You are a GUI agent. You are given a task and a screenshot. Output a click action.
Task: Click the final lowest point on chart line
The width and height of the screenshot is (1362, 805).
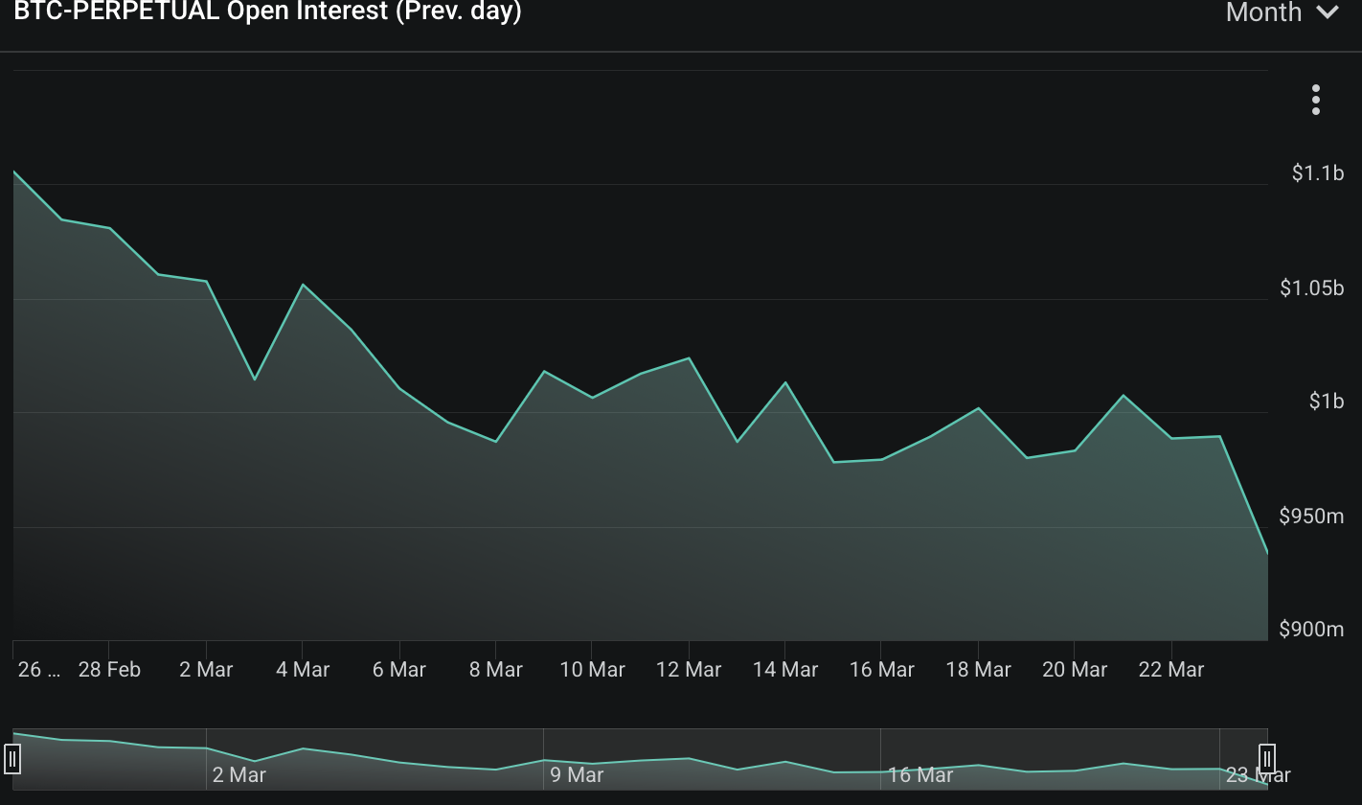pyautogui.click(x=1266, y=553)
